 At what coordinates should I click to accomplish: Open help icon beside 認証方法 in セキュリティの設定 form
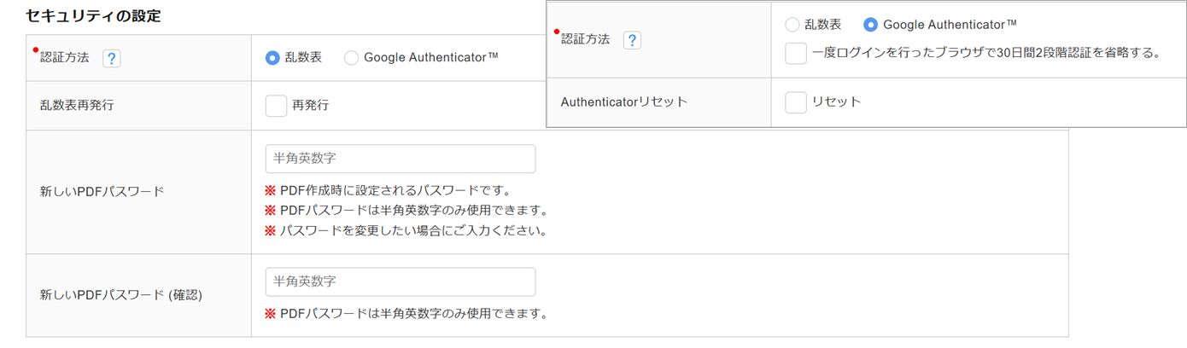click(111, 58)
